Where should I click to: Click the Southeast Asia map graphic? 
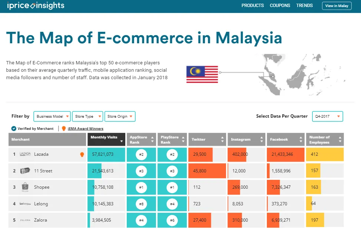coord(302,74)
